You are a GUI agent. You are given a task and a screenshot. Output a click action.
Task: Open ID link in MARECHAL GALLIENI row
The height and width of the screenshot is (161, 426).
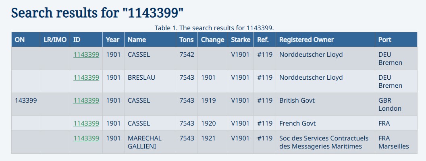click(86, 138)
